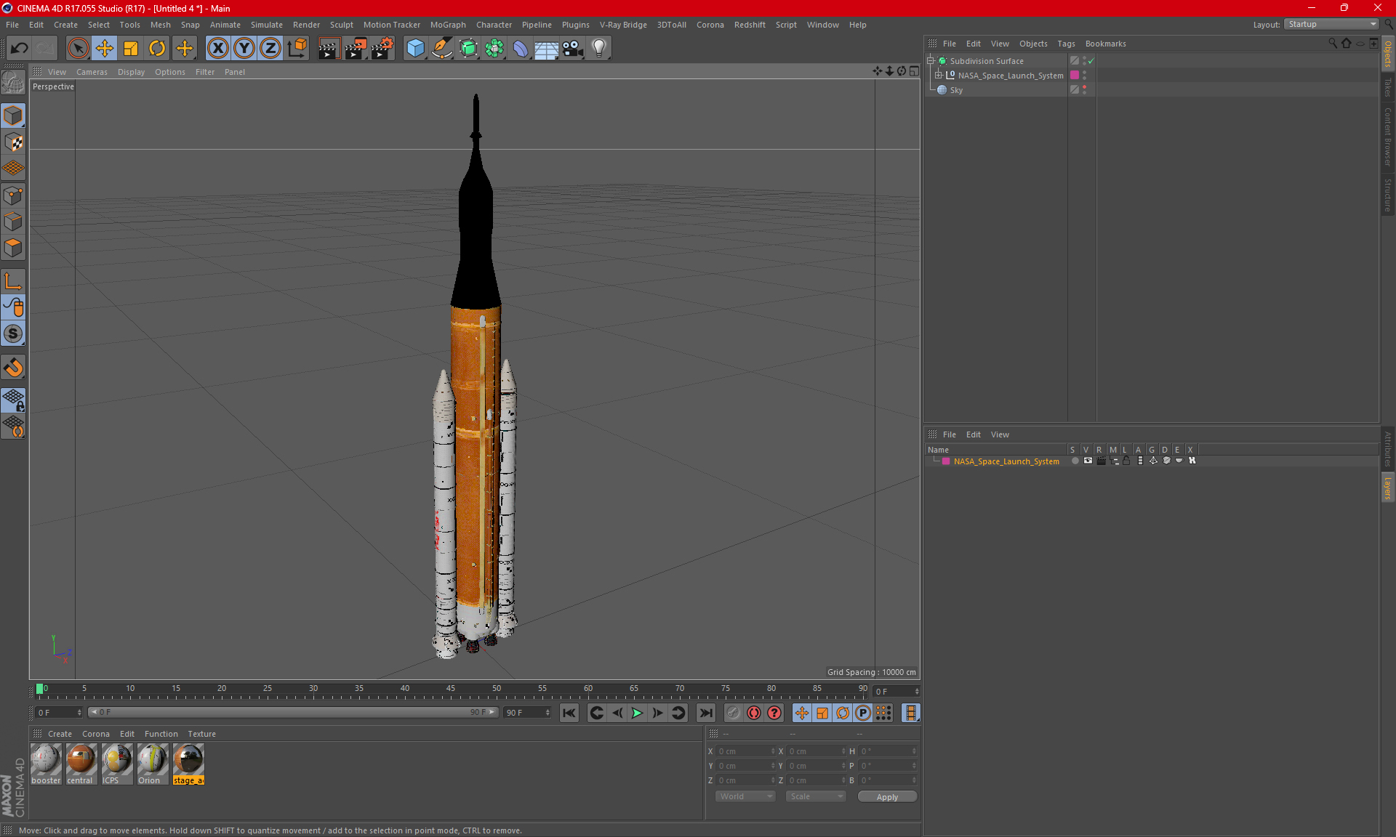Add a light object
The width and height of the screenshot is (1396, 837).
click(x=599, y=48)
